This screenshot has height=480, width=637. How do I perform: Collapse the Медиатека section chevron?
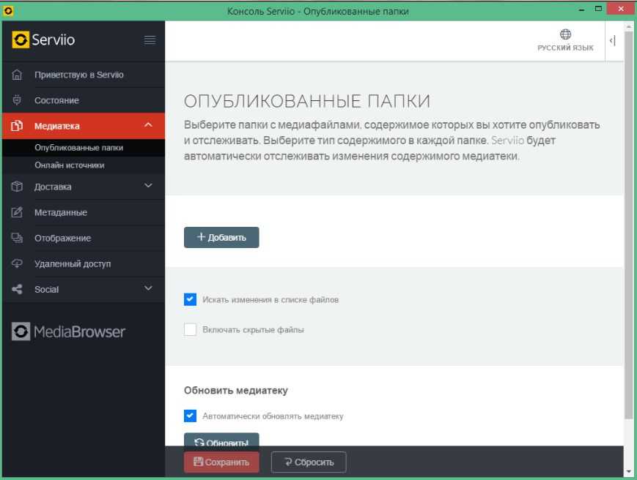[x=148, y=126]
